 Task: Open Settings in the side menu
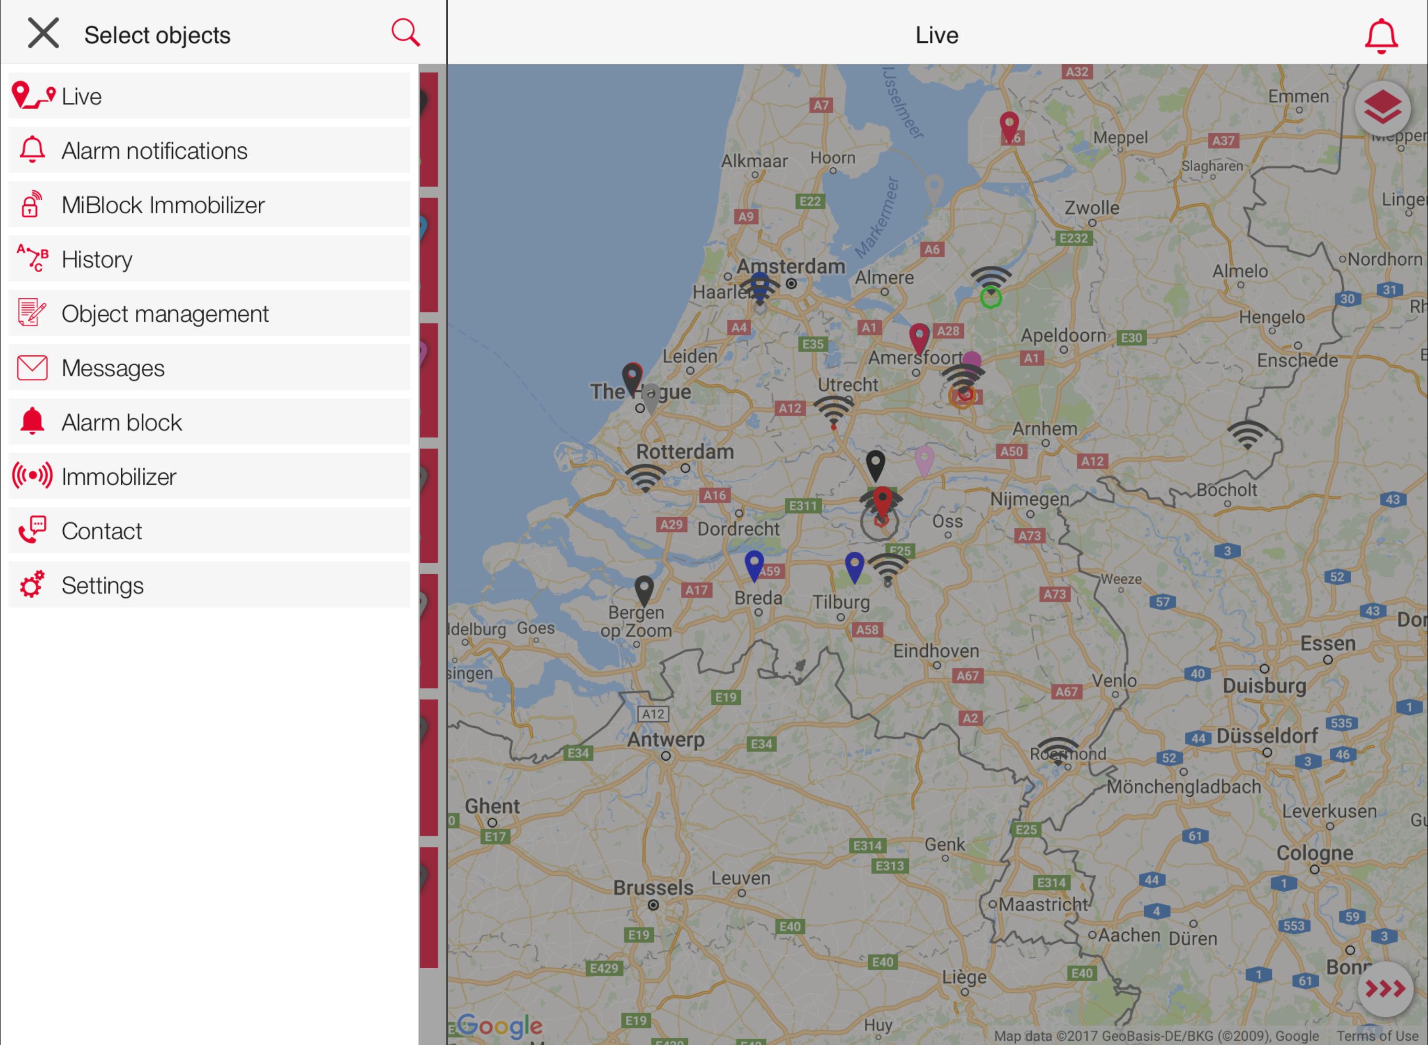pyautogui.click(x=210, y=585)
